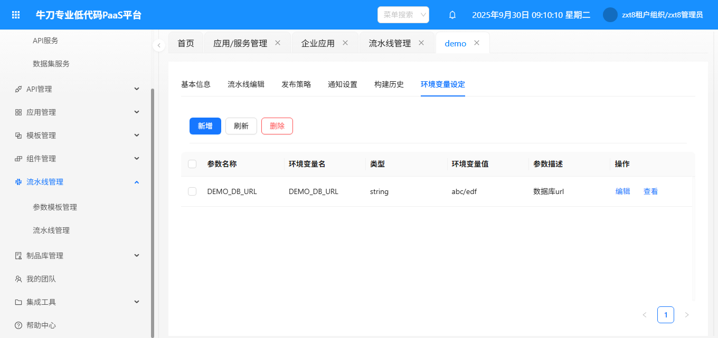This screenshot has width=718, height=338.
Task: Click 编辑 link for DEMO_DB_URL
Action: [x=623, y=191]
